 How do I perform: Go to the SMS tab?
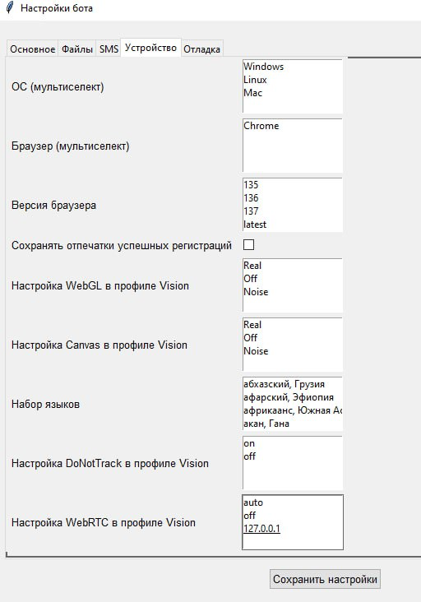point(109,49)
